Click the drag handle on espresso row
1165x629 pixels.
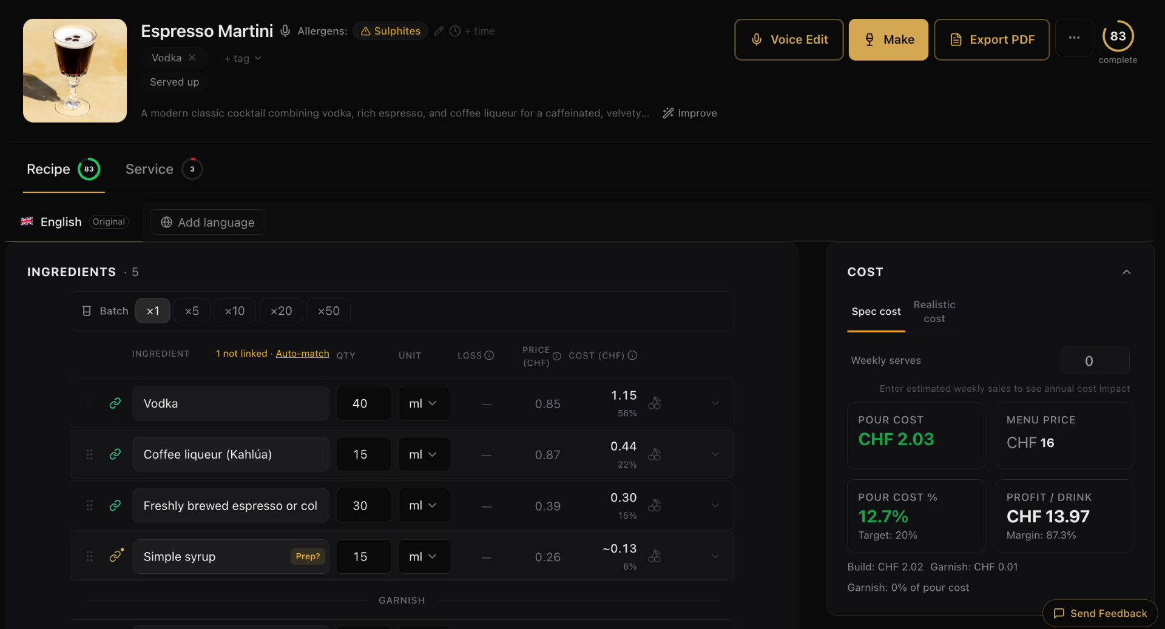tap(89, 505)
